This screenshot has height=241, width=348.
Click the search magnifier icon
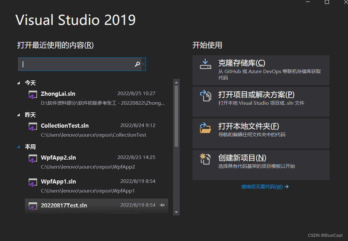pos(137,64)
